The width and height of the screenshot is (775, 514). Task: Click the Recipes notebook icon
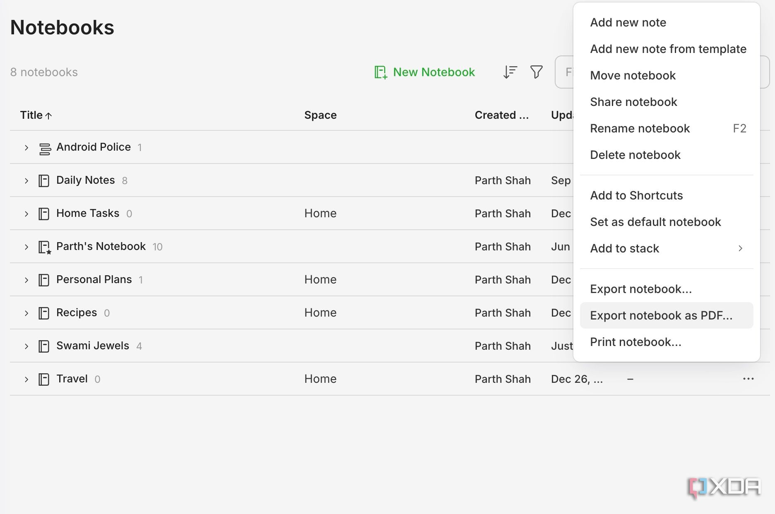tap(44, 313)
